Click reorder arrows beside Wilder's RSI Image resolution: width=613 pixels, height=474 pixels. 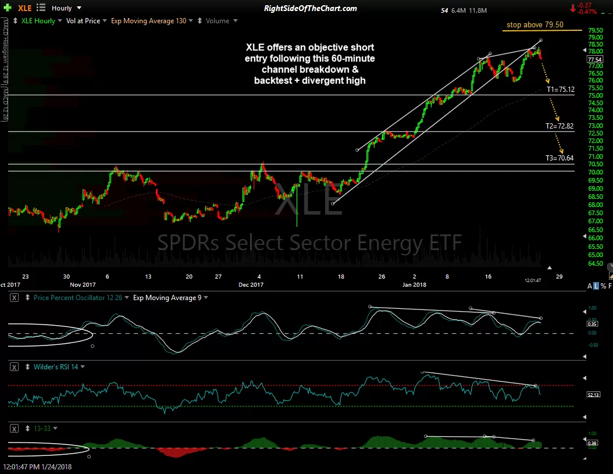[27, 367]
